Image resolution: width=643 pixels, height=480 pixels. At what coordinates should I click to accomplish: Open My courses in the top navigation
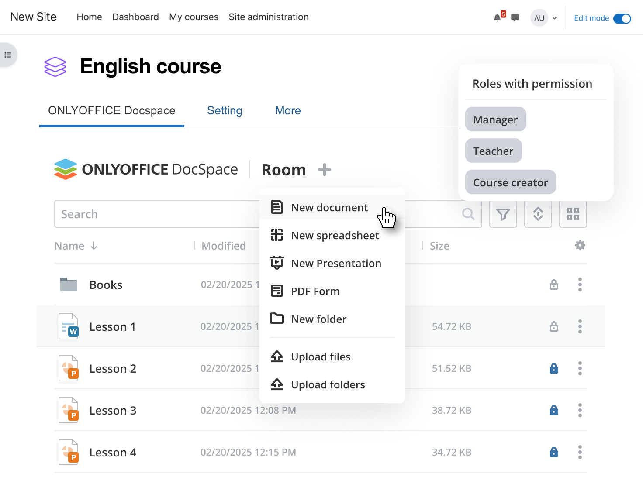[194, 17]
